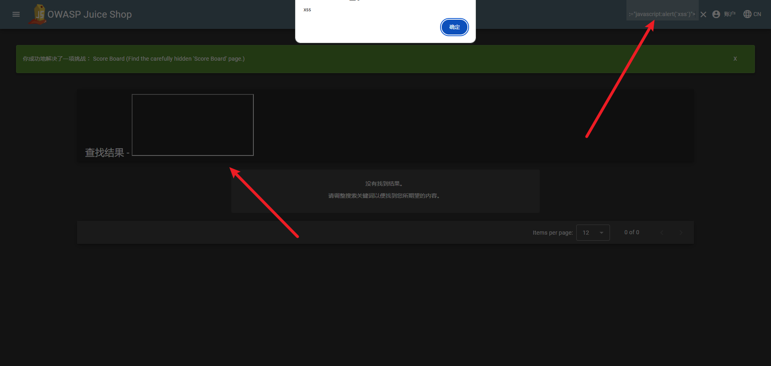
Task: Go to OWASP Juice Shop home title
Action: (90, 14)
